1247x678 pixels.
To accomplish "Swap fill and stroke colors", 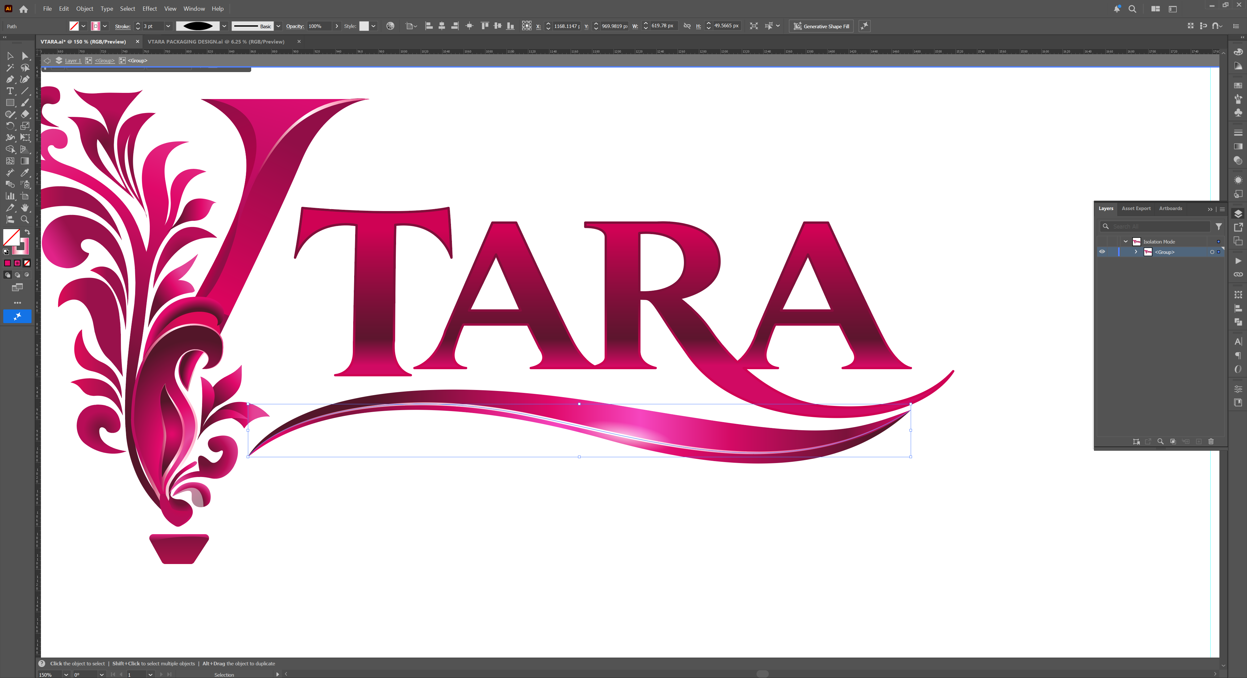I will pyautogui.click(x=28, y=232).
